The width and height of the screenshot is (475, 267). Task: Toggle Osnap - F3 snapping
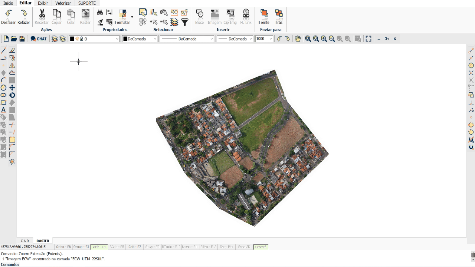click(x=81, y=247)
